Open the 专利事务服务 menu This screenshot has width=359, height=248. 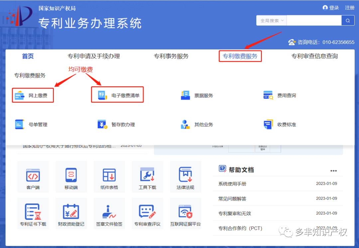171,56
